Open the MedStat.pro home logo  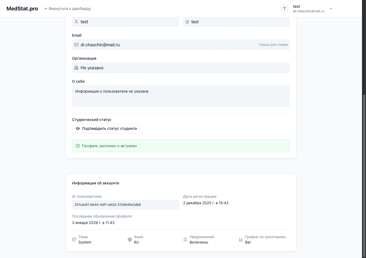pyautogui.click(x=22, y=9)
